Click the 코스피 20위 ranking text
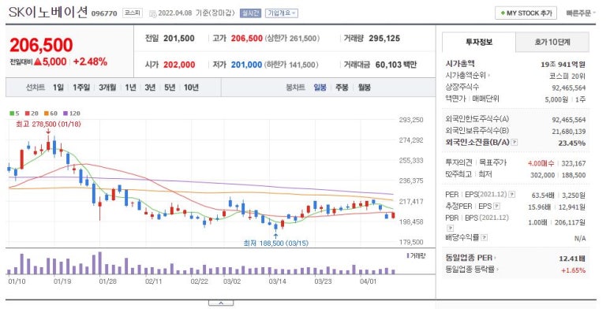Screen dimensions: 610x309 click(567, 76)
